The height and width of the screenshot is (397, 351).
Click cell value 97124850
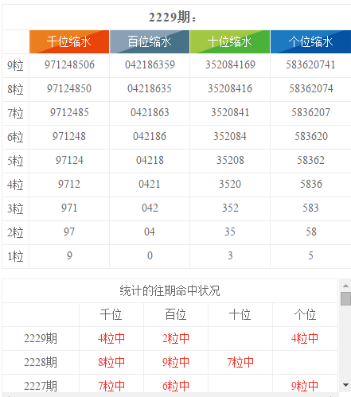coord(69,88)
